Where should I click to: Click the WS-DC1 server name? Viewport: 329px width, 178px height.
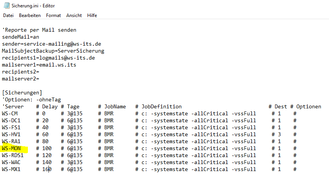11,121
